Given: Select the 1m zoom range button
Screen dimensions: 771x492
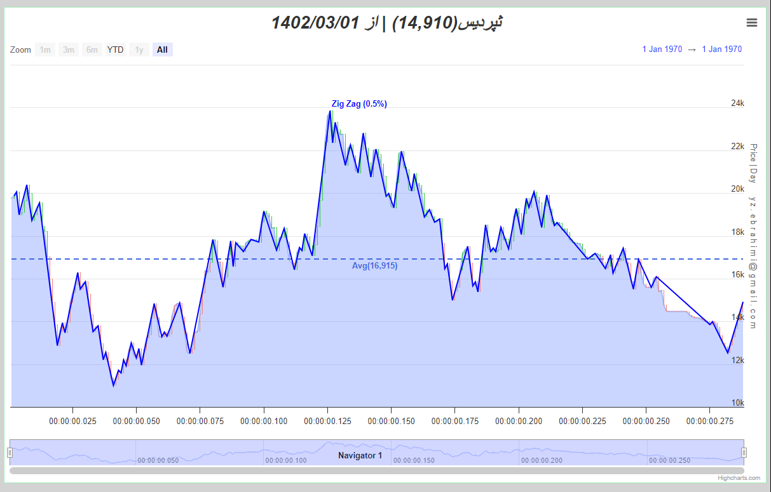Looking at the screenshot, I should click(x=45, y=50).
